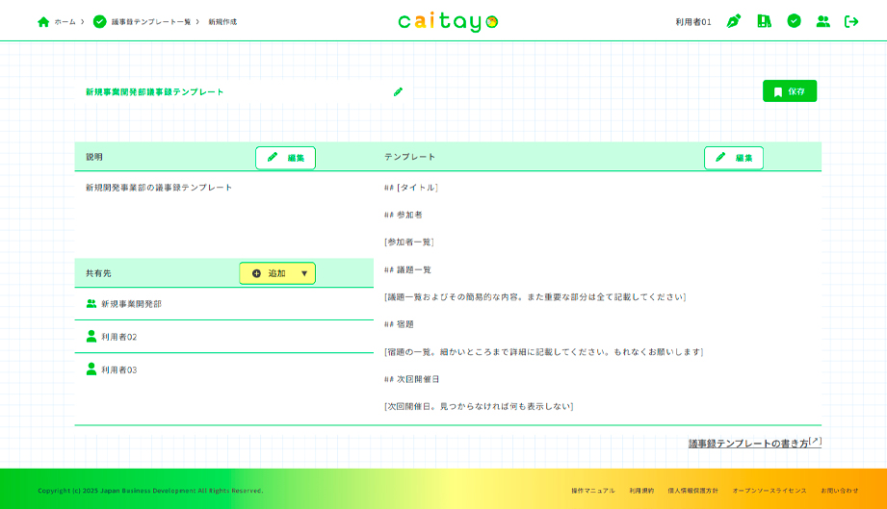Viewport: 887px width, 509px height.
Task: Click the logout icon in header
Action: [851, 21]
